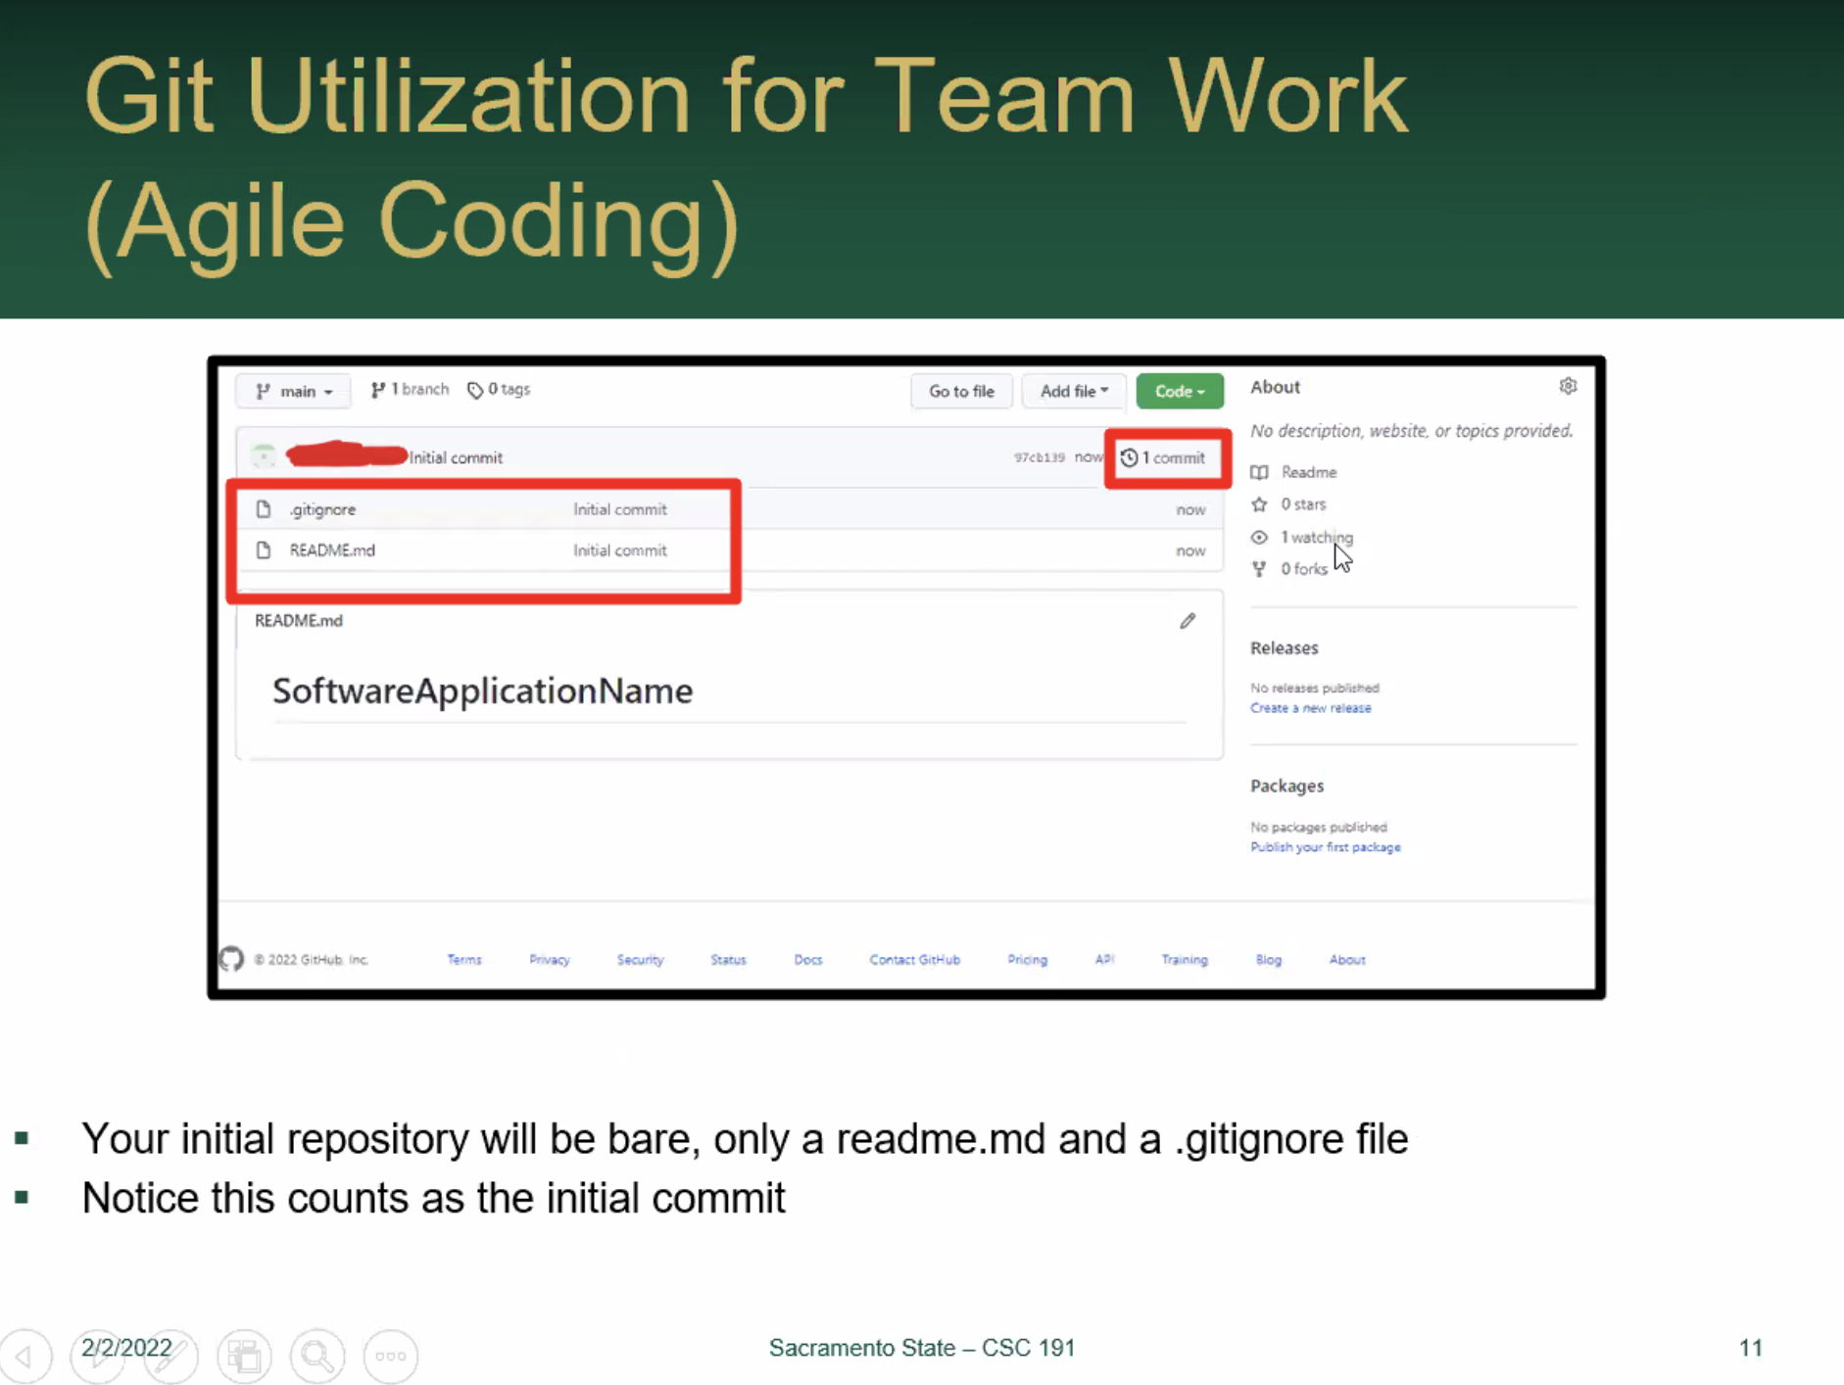Go to previous slide with back arrow
This screenshot has height=1385, width=1844.
[24, 1357]
